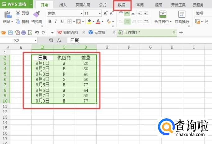Viewport: 212px width, 144px height.
Task: Open the font size dropdown showing 11
Action: click(x=99, y=13)
